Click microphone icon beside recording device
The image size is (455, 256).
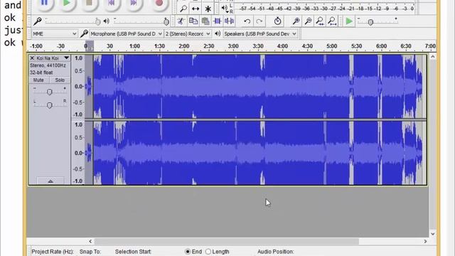(84, 34)
